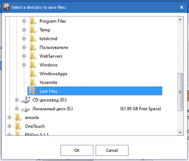Expand the WebServers tree node
Screen dimensions: 189x161
pyautogui.click(x=24, y=56)
